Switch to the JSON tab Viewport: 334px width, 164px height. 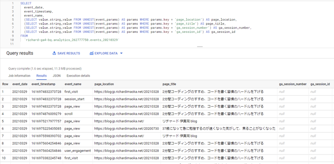[x=57, y=76]
